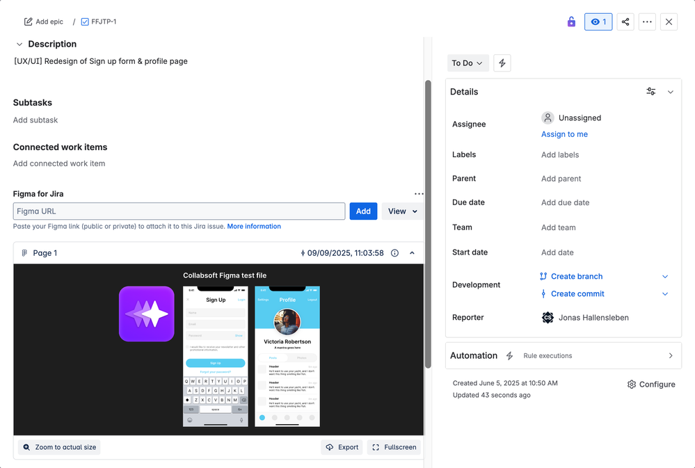Open the FFJTP-1 breadcrumb item
The height and width of the screenshot is (468, 695).
point(99,22)
